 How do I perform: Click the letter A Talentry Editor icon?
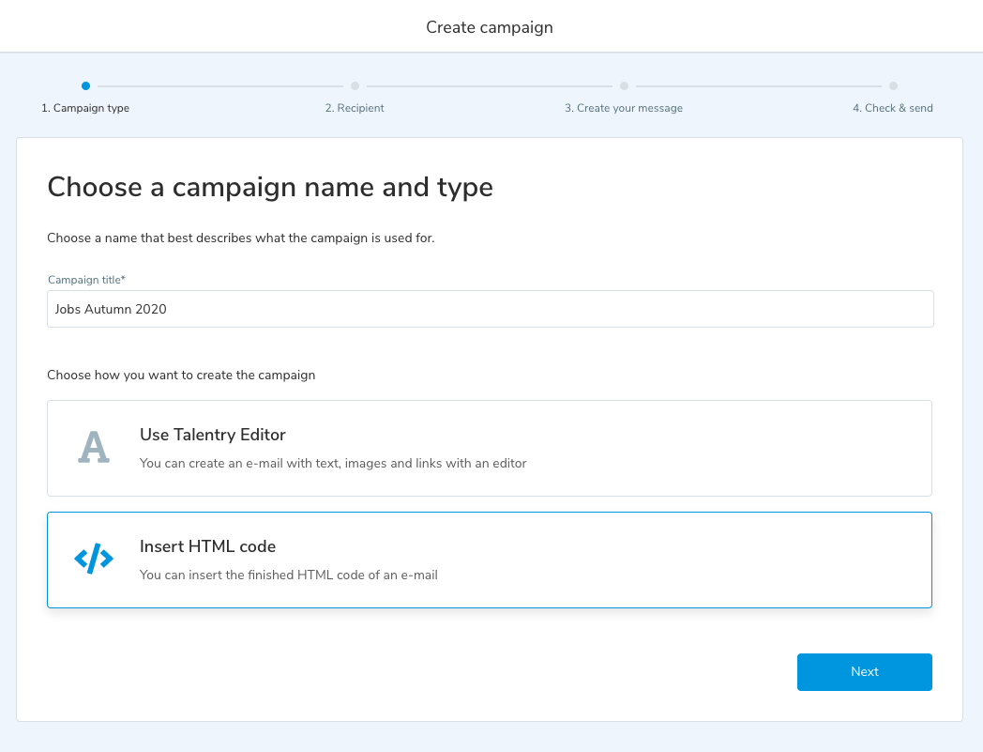(93, 448)
